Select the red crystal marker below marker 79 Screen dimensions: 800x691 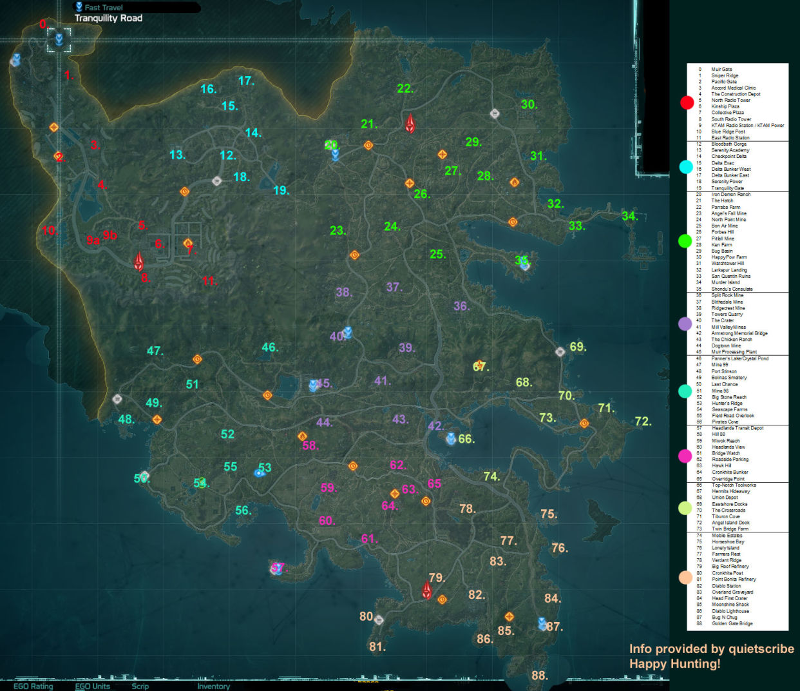(x=426, y=590)
